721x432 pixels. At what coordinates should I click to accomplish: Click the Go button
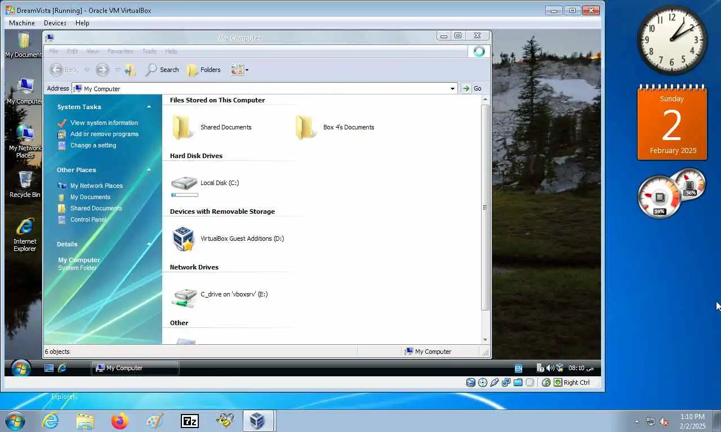point(472,88)
